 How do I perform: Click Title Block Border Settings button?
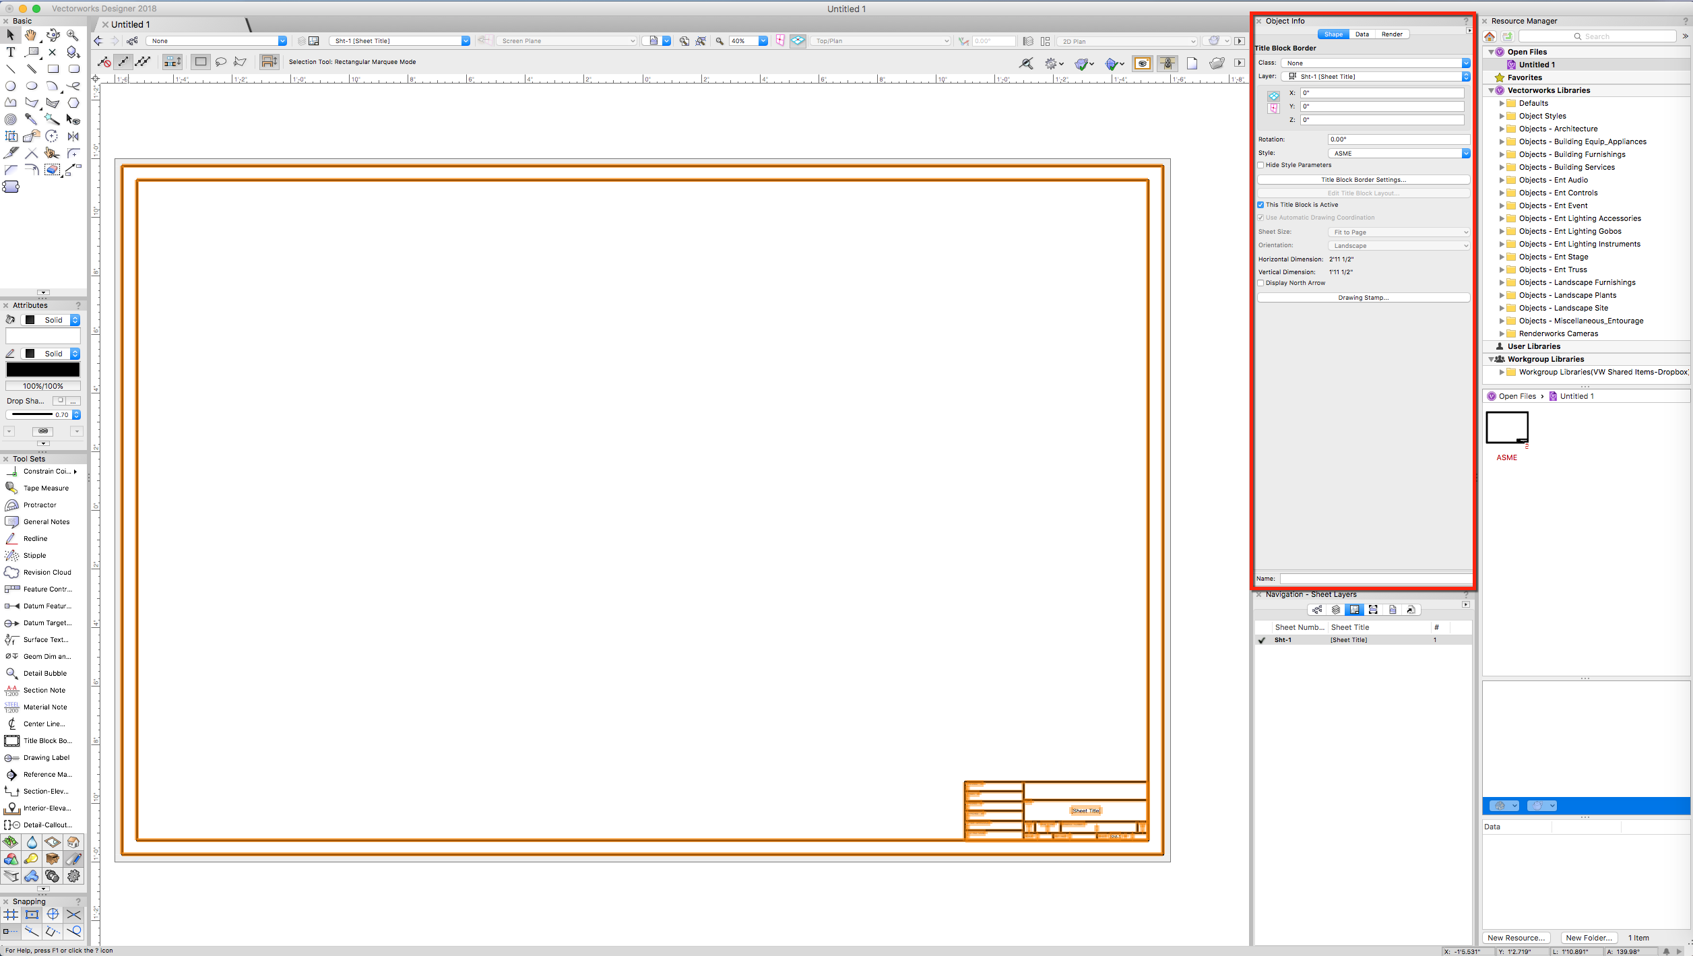1363,180
